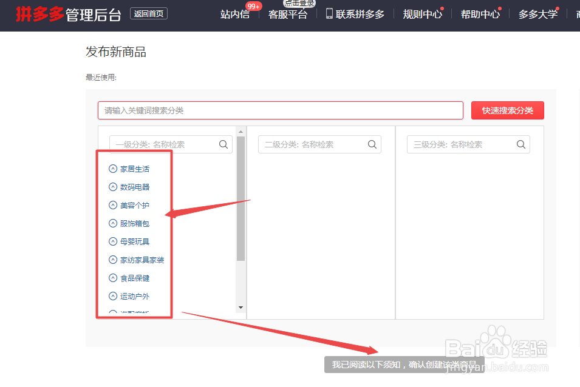Select the 服饰箱包 category
The width and height of the screenshot is (580, 387).
click(x=135, y=223)
